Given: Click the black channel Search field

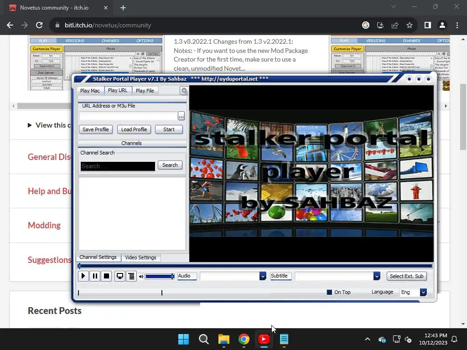Looking at the screenshot, I should coord(118,166).
